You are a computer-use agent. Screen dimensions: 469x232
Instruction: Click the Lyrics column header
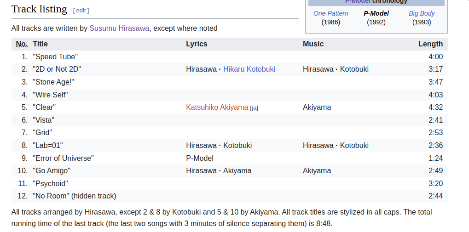[x=197, y=44]
